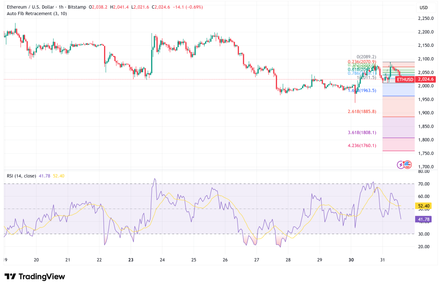Select the 31 date on time axis
This screenshot has height=288, width=440.
[382, 260]
